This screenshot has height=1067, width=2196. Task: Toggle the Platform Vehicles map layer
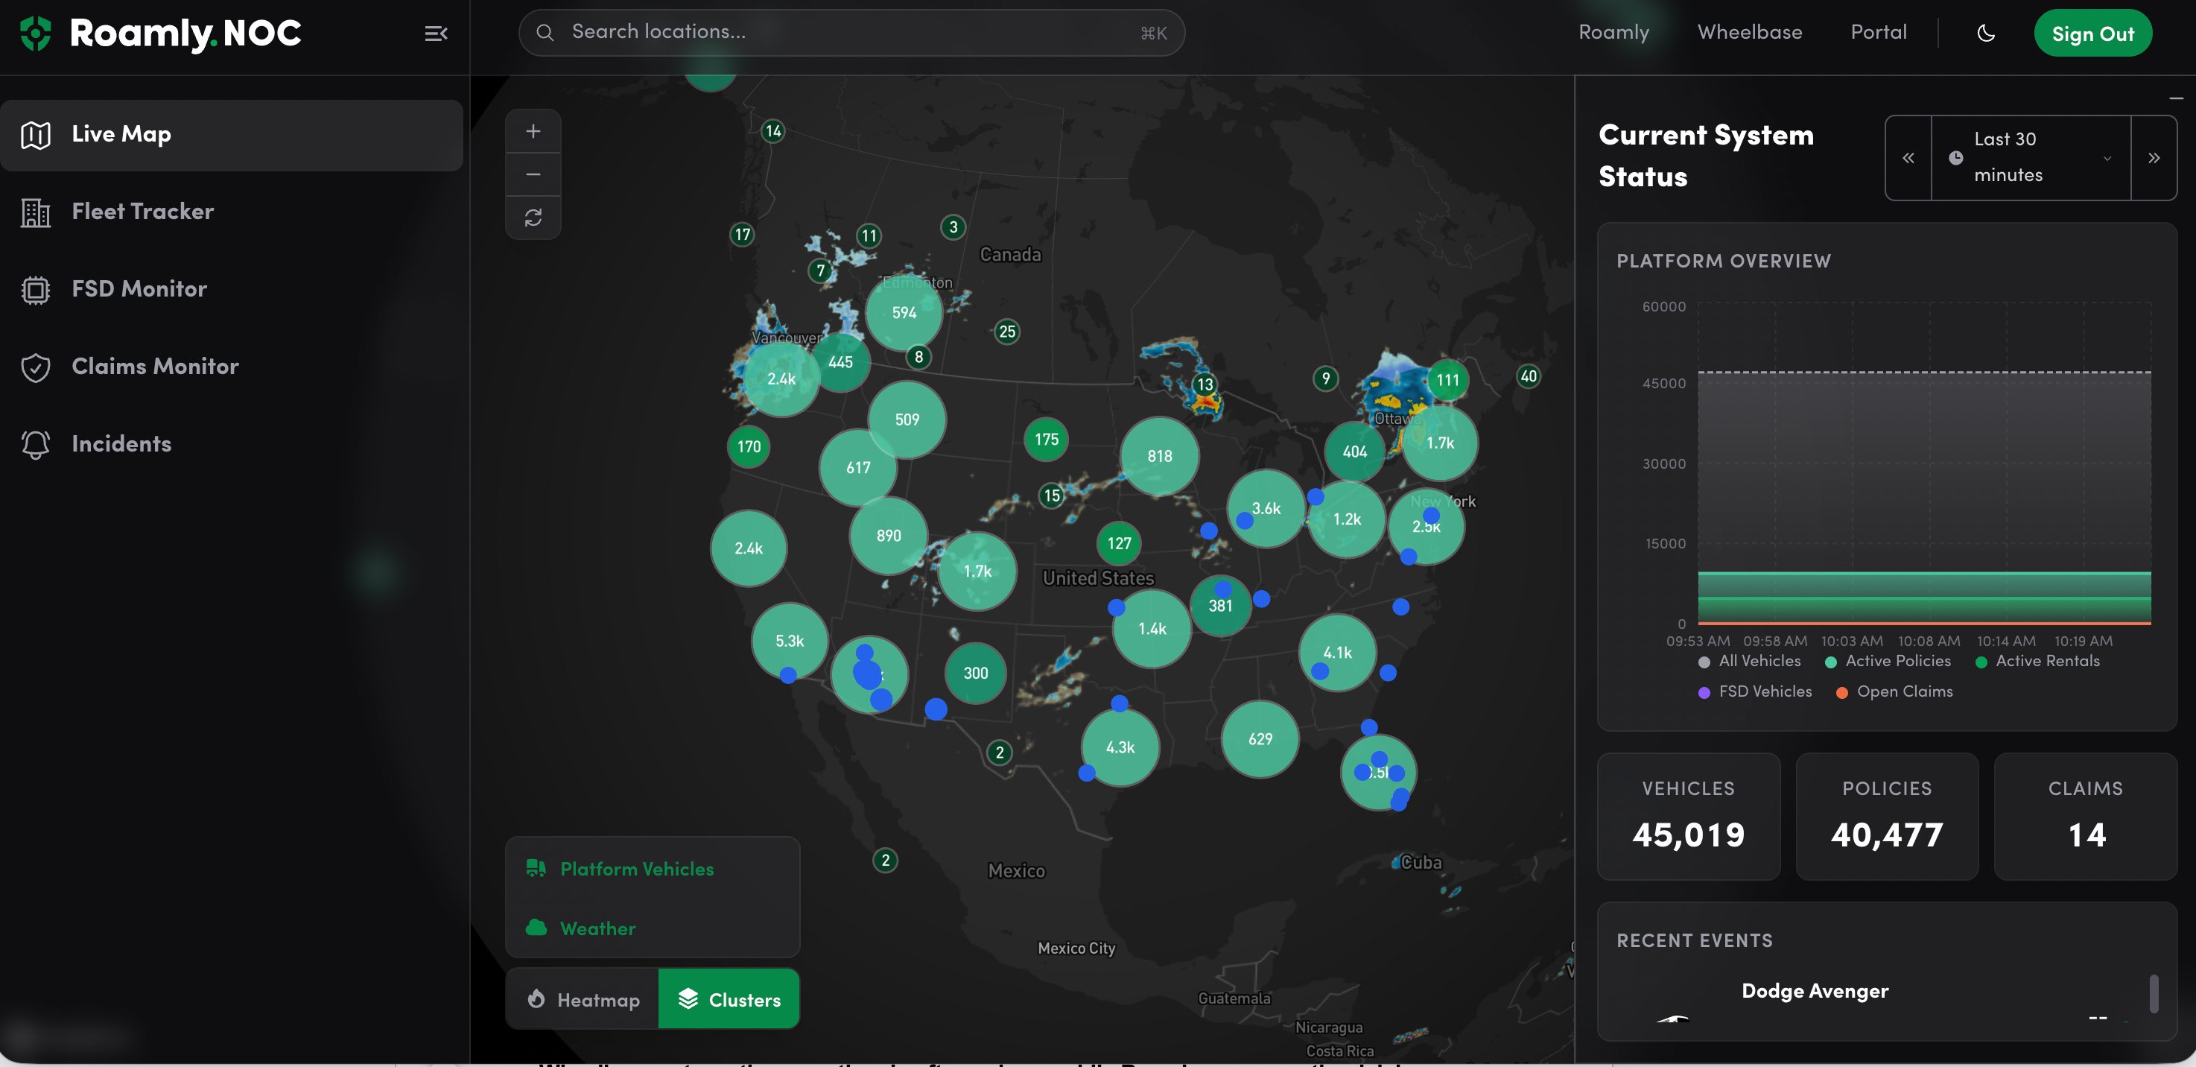[636, 869]
